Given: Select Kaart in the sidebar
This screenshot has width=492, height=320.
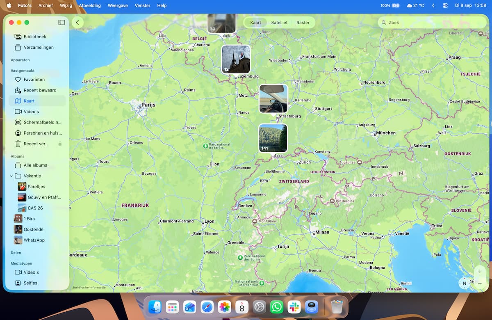Looking at the screenshot, I should pos(37,101).
